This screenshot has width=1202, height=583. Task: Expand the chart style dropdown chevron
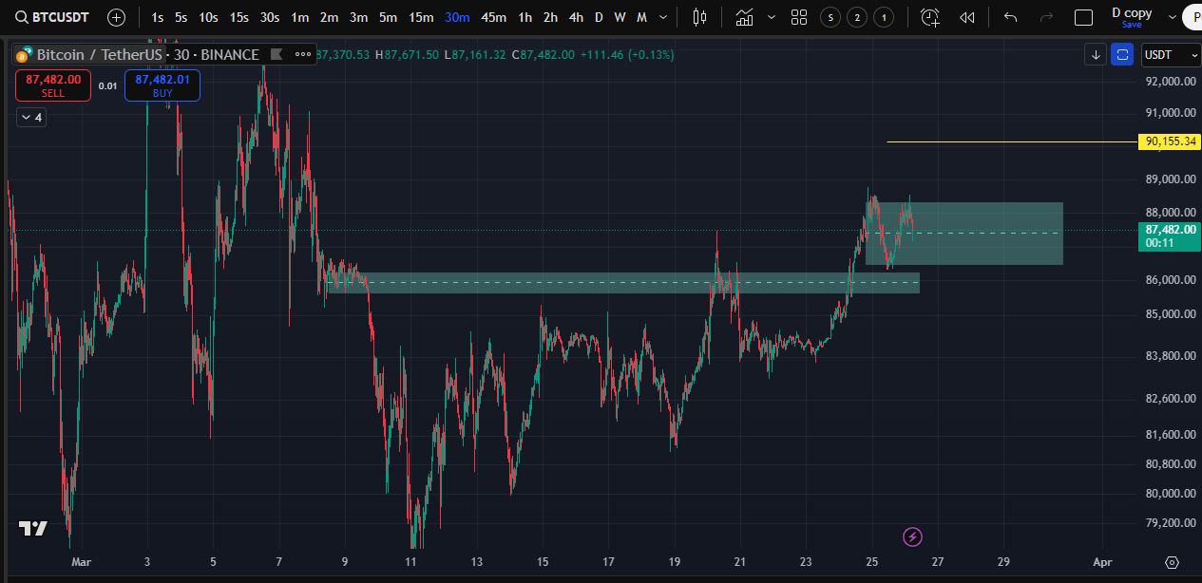coord(770,16)
